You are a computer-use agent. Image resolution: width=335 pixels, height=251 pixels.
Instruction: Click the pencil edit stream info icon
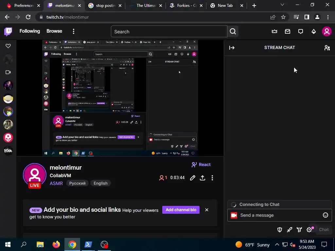(192, 178)
